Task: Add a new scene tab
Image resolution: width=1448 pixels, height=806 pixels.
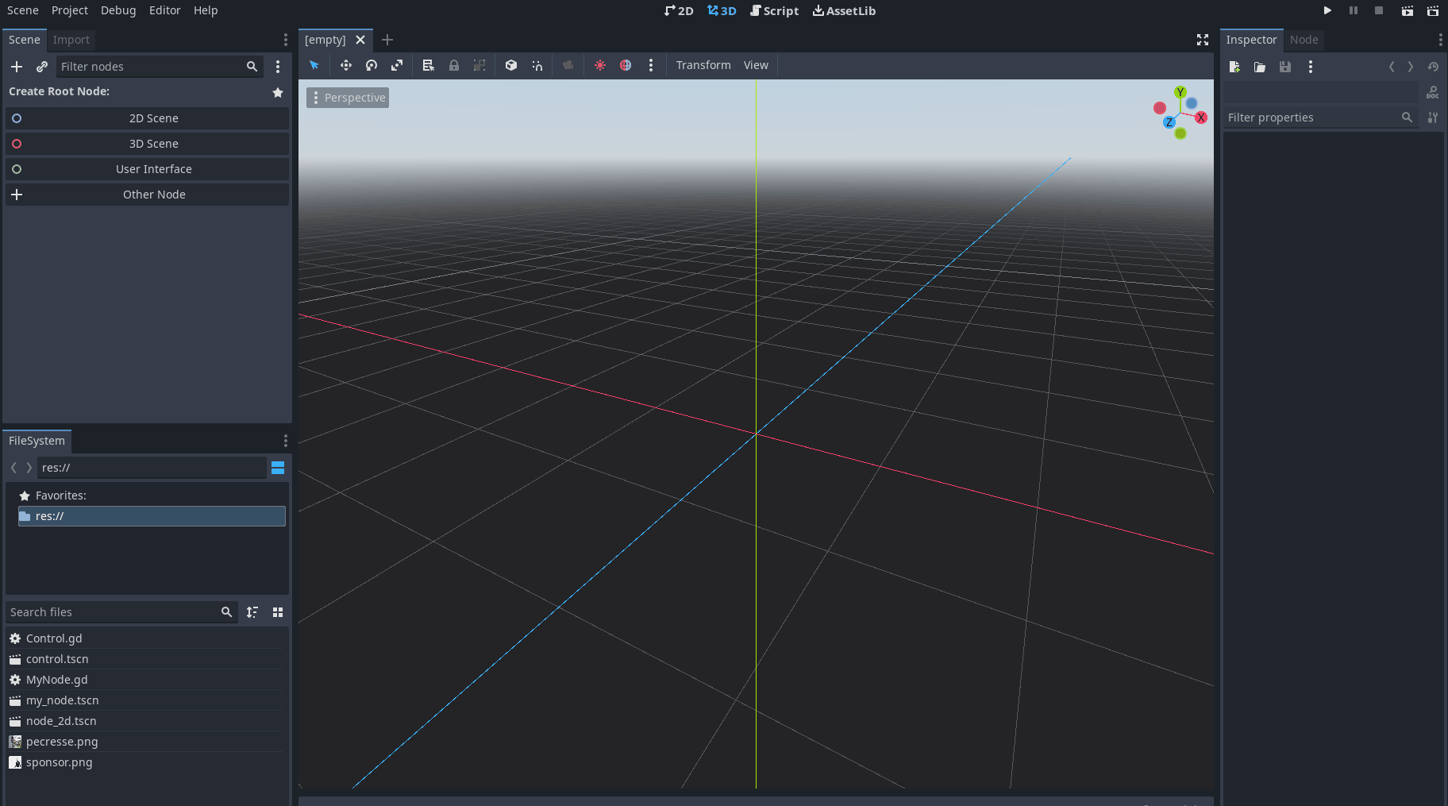Action: pyautogui.click(x=387, y=40)
